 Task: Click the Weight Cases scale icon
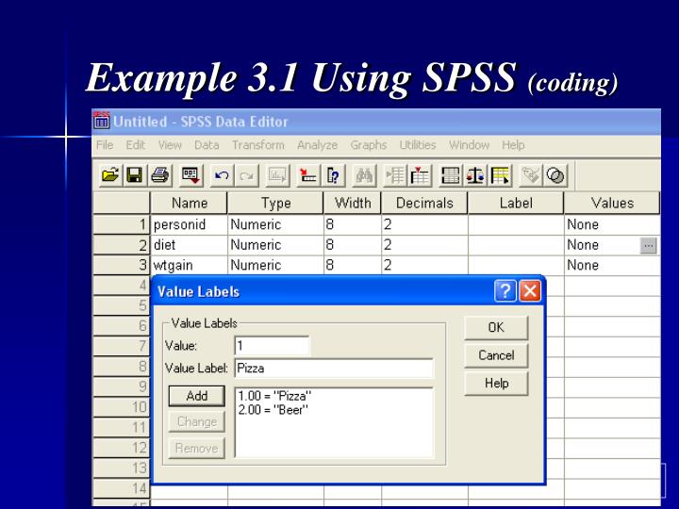click(x=475, y=175)
